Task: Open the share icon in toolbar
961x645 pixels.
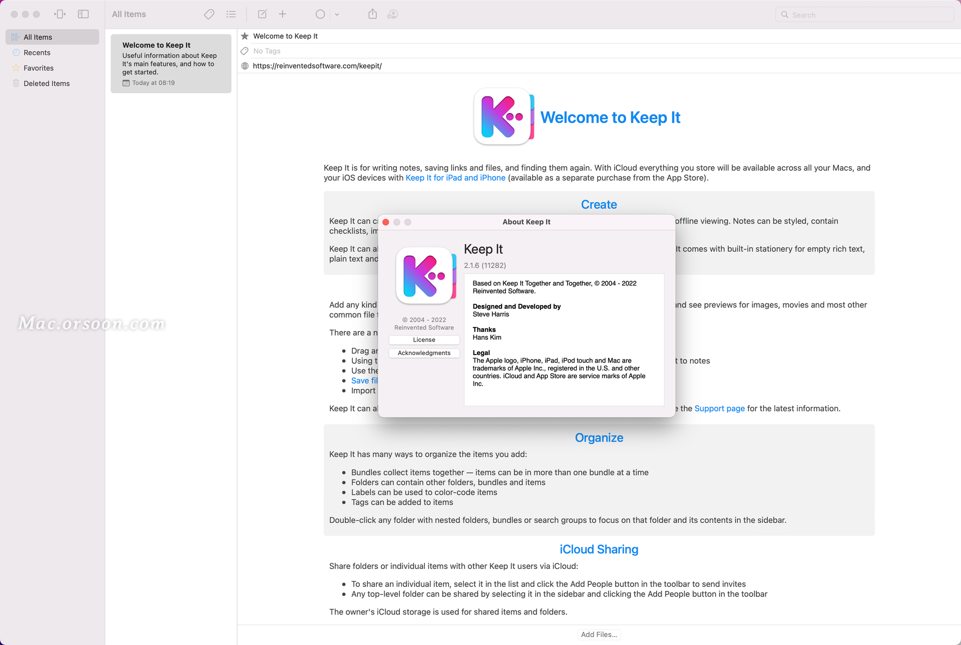Action: (x=372, y=14)
